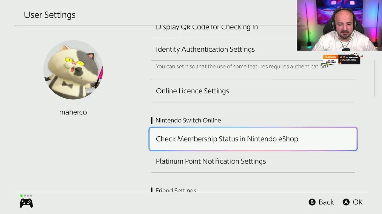Click the Nintendo Switch Online section header
The width and height of the screenshot is (382, 214).
point(188,120)
